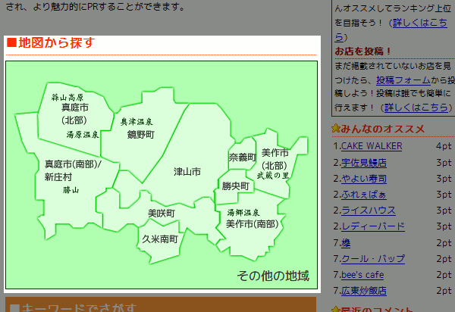Select 奈義町 region on the map
The height and width of the screenshot is (312, 455).
point(243,158)
